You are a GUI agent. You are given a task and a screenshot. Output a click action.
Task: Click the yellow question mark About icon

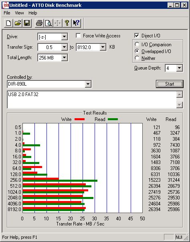coord(67,23)
